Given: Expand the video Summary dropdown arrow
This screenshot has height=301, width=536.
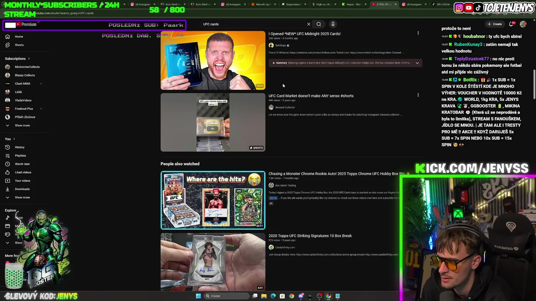Looking at the screenshot, I should point(417,63).
